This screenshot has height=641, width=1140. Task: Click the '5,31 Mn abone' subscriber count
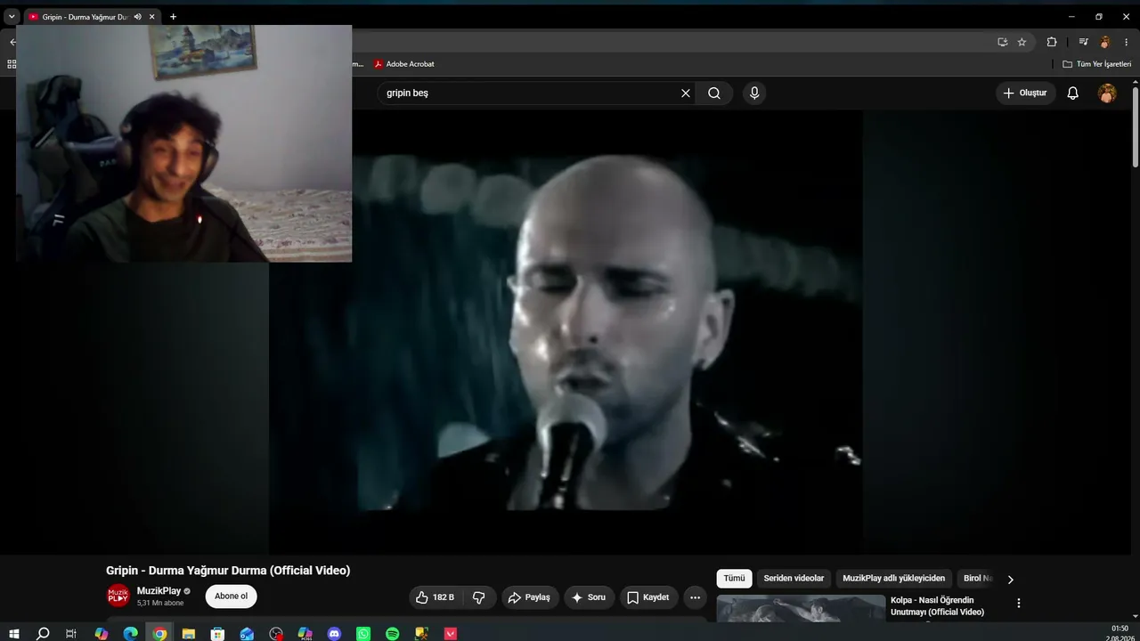click(160, 603)
